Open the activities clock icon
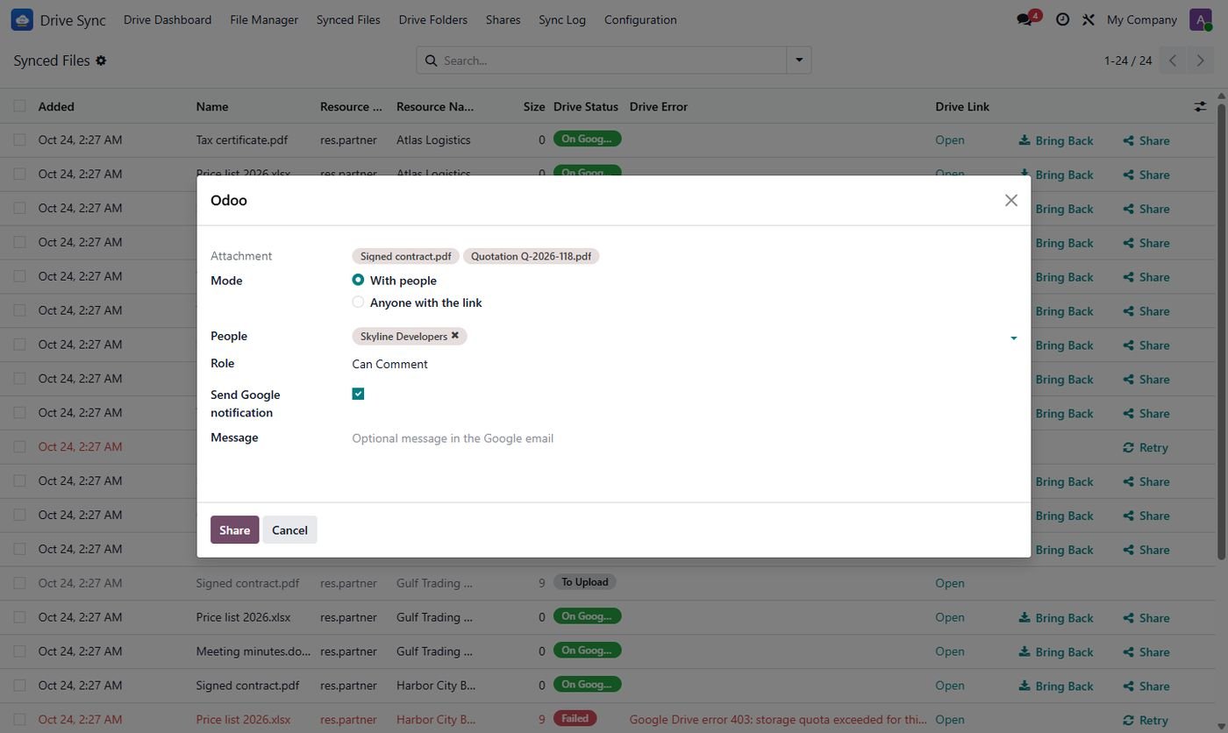The width and height of the screenshot is (1228, 733). pos(1062,19)
